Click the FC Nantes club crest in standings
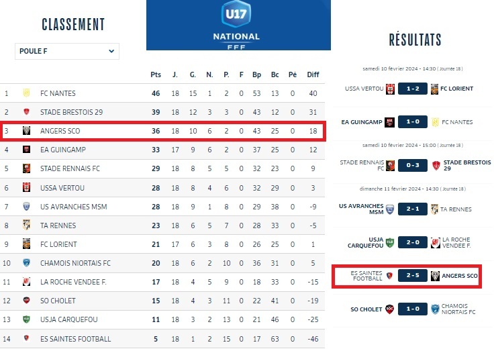The image size is (494, 355). click(x=27, y=93)
